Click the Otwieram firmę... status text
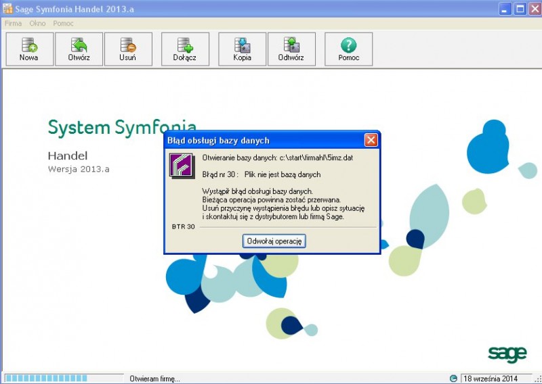 (155, 379)
